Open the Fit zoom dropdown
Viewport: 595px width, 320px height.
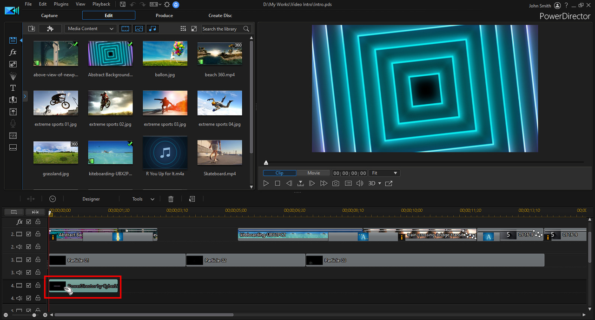pyautogui.click(x=384, y=173)
